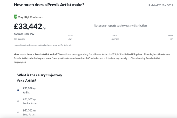Click the £33K Average label
Viewport: 177px width, 118px height.
click(115, 37)
